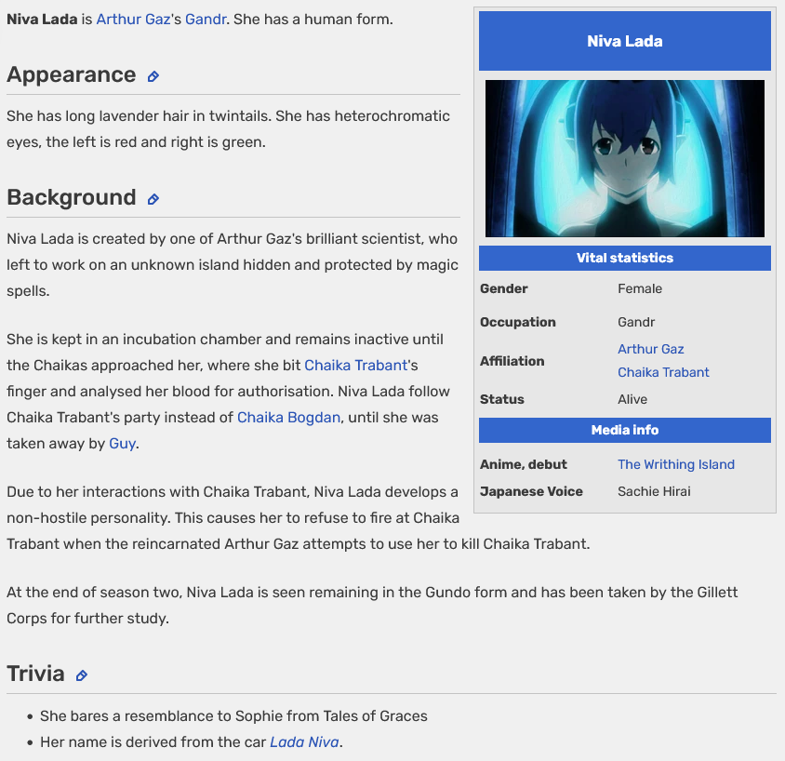Open the italic Lada Niva link in Trivia
The width and height of the screenshot is (785, 761).
pos(304,741)
